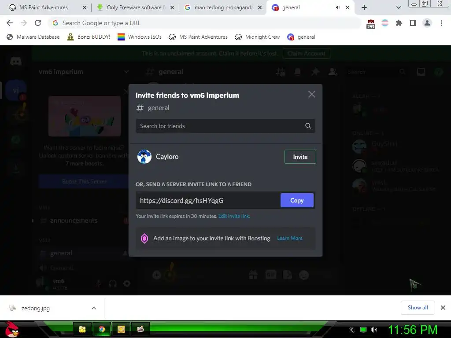
Task: Close the general Discord tab
Action: click(x=347, y=7)
